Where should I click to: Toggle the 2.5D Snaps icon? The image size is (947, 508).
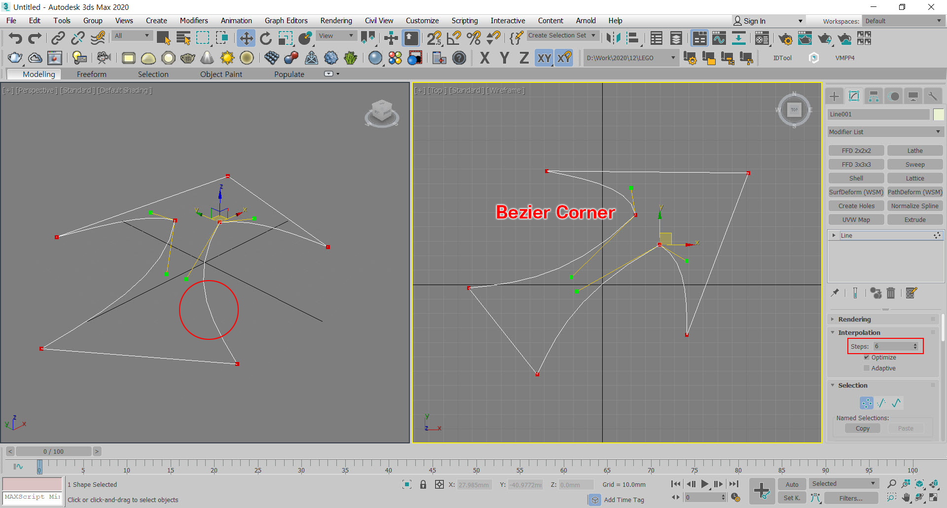pyautogui.click(x=434, y=38)
